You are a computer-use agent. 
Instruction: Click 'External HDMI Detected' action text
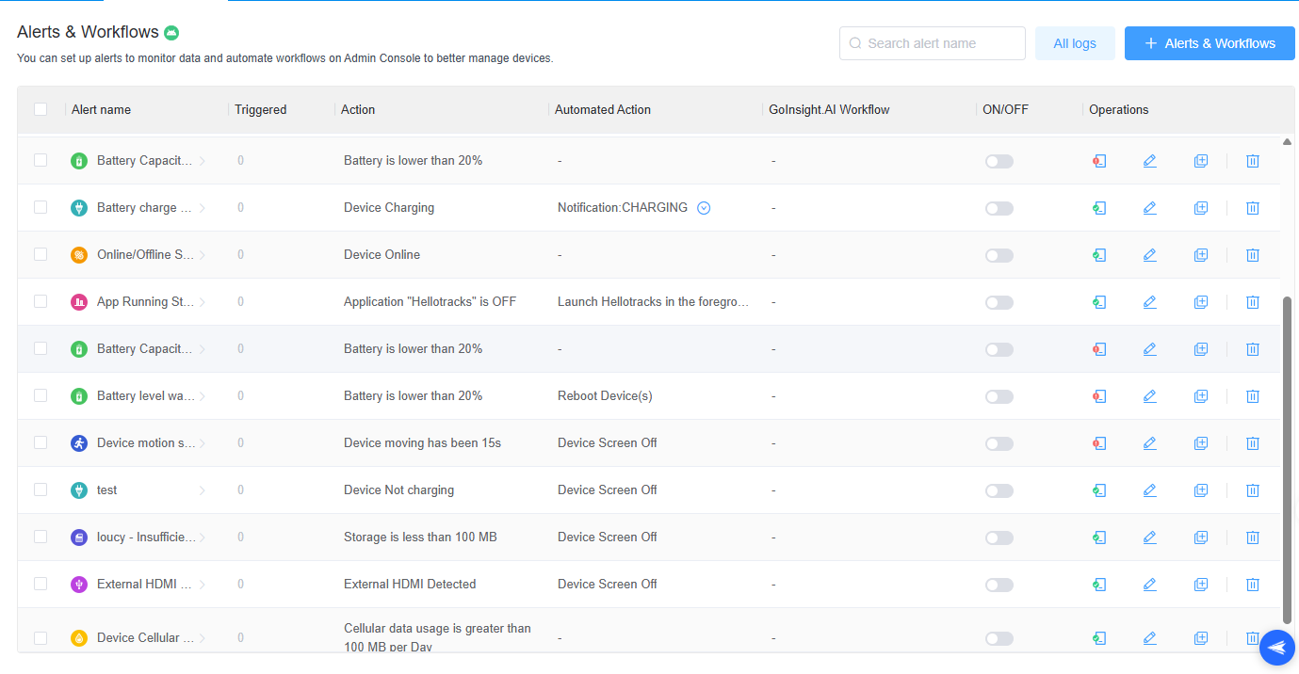click(x=410, y=585)
